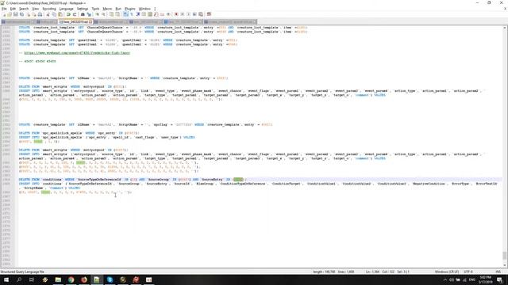Close the fixes_04032019.sql tab
Screen dimensions: 508x285
coord(90,21)
